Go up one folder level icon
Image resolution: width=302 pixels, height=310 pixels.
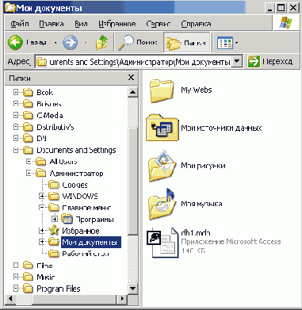pyautogui.click(x=102, y=42)
